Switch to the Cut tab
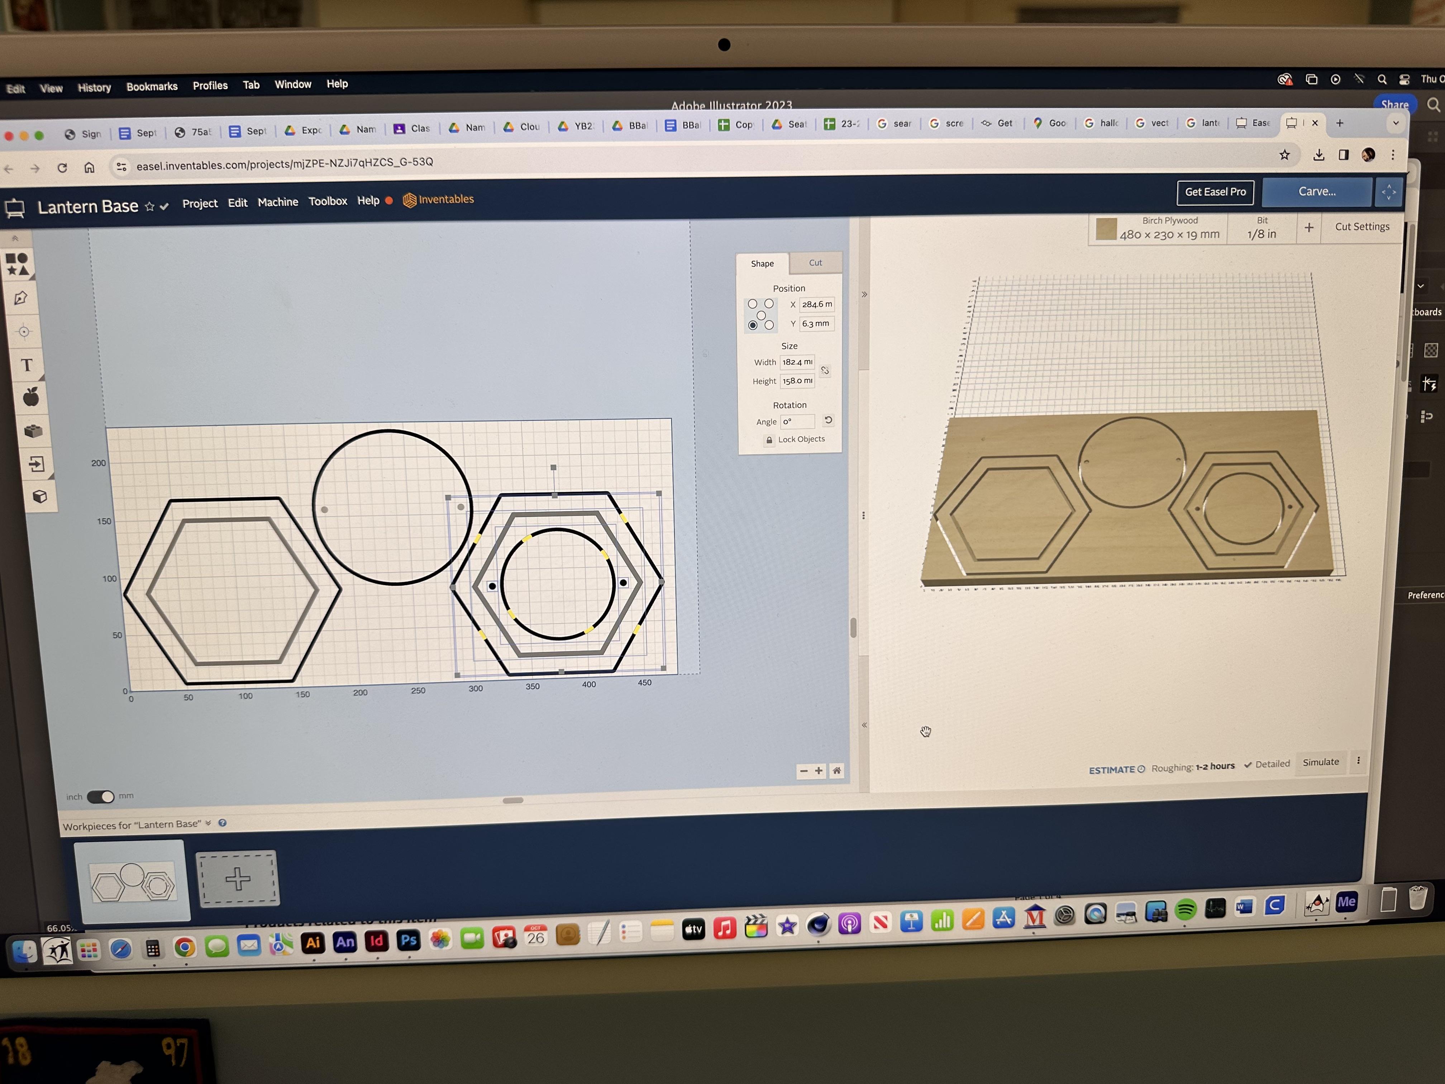Screen dimensions: 1445x1084 coord(815,263)
